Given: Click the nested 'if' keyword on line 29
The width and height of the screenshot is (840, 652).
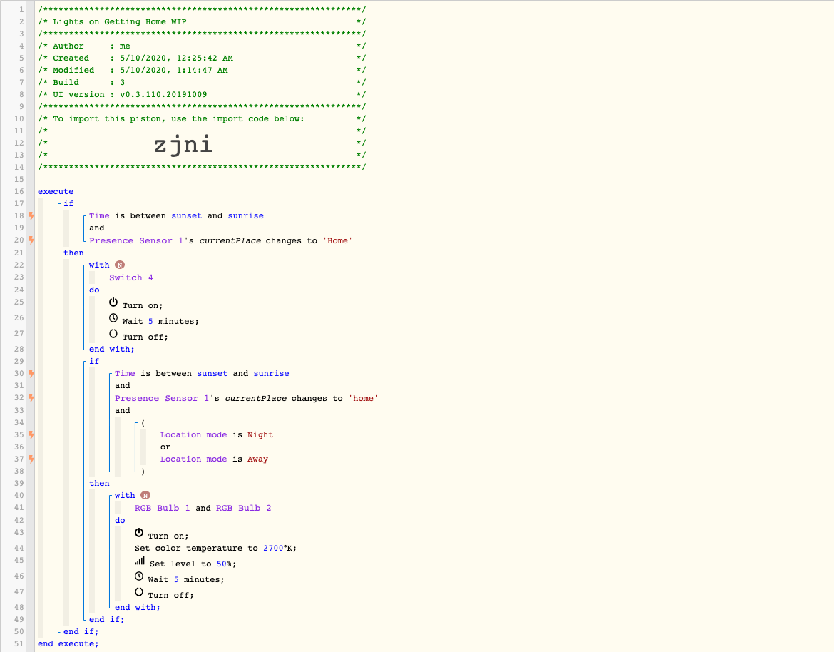Looking at the screenshot, I should coord(94,361).
